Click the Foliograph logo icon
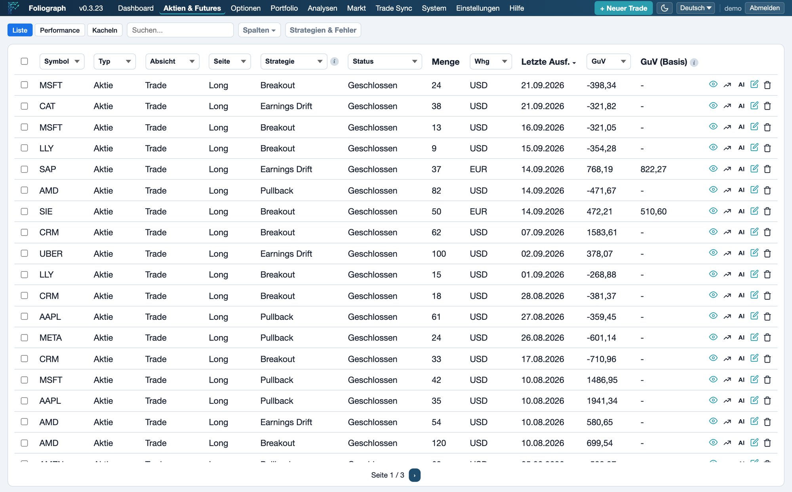Image resolution: width=792 pixels, height=492 pixels. click(x=13, y=8)
